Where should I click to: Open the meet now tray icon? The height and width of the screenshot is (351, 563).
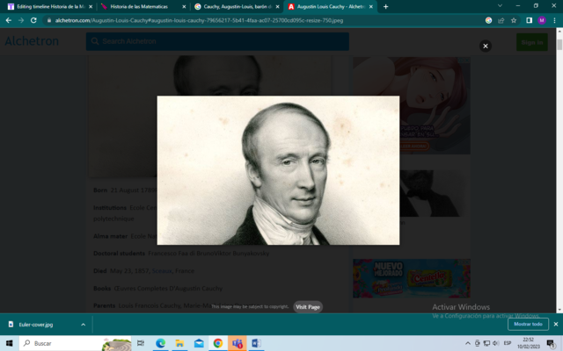coord(477,343)
